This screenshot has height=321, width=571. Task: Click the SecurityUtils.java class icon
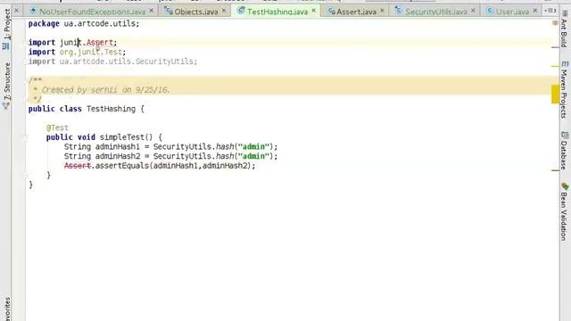pyautogui.click(x=399, y=11)
